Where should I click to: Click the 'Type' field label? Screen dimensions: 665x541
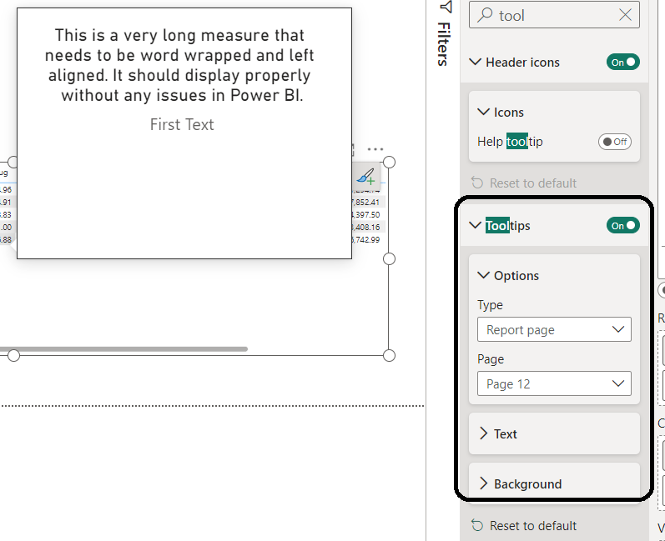click(491, 305)
